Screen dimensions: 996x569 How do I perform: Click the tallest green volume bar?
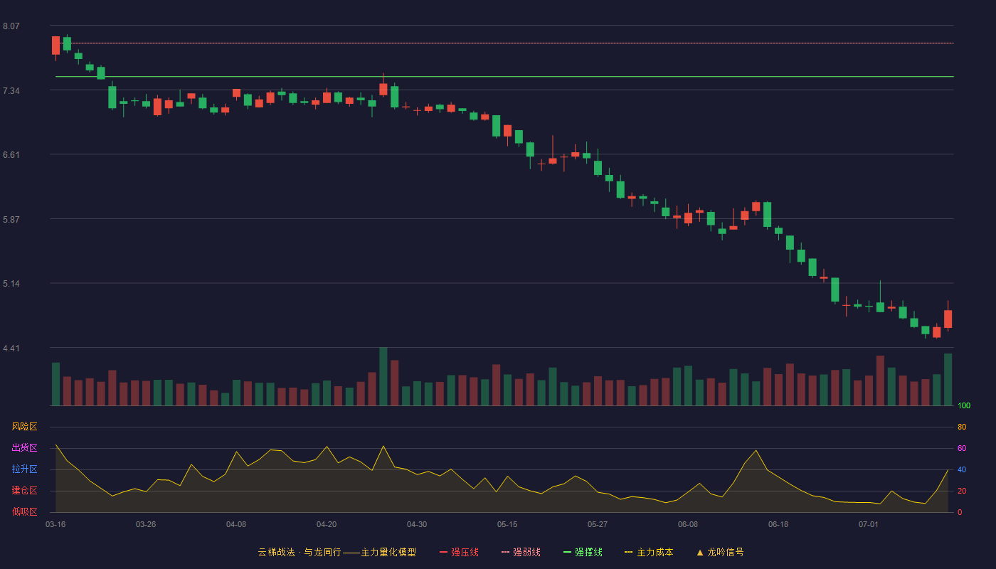pos(383,376)
